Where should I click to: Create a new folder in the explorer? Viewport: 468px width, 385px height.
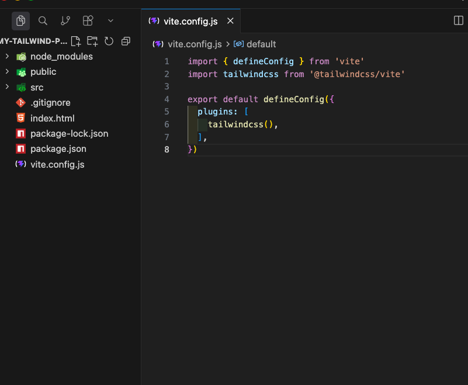pos(92,41)
